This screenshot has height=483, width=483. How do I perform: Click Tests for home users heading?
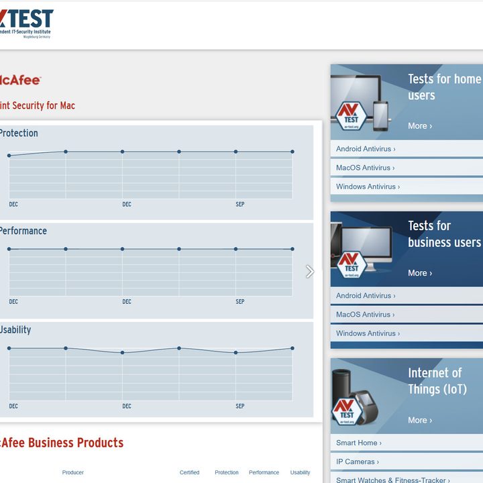pos(445,87)
